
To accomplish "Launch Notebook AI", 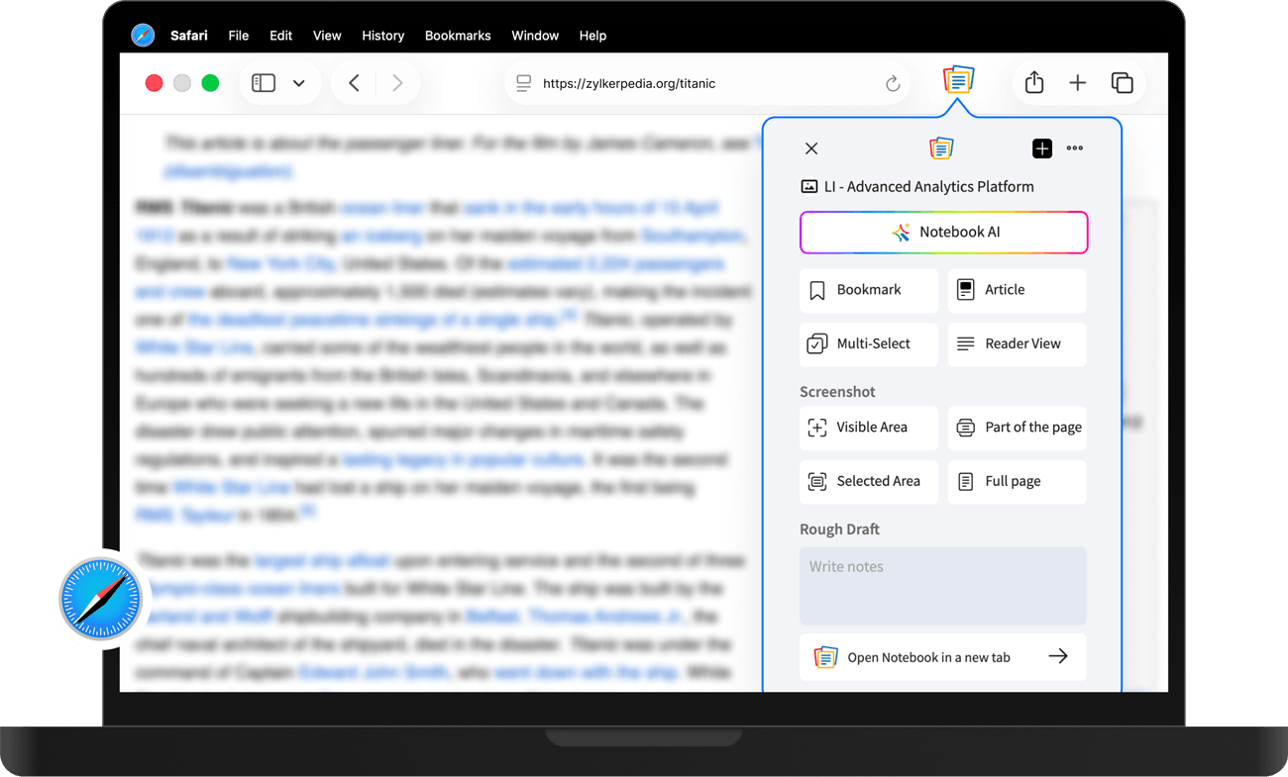I will pyautogui.click(x=943, y=232).
